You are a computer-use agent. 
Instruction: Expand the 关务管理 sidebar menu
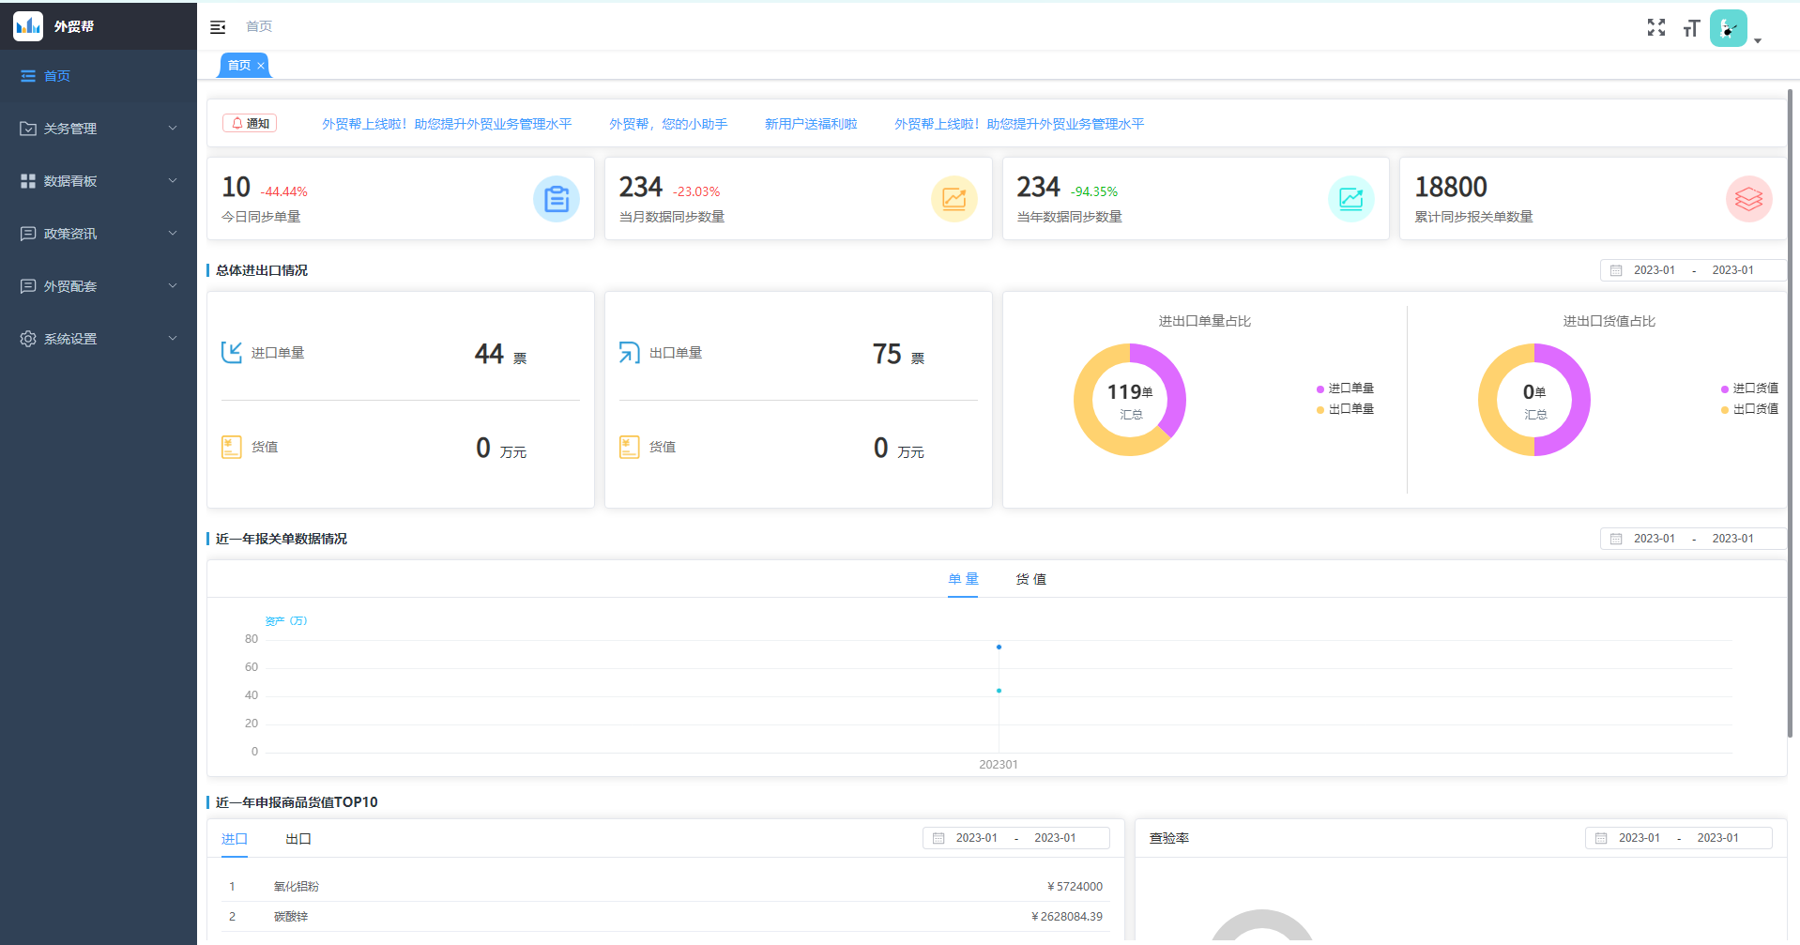coord(99,129)
